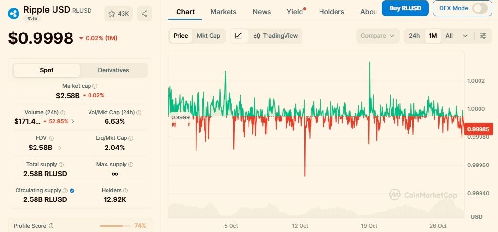Expand FDV details arrow
This screenshot has height=232, width=498.
pyautogui.click(x=60, y=148)
